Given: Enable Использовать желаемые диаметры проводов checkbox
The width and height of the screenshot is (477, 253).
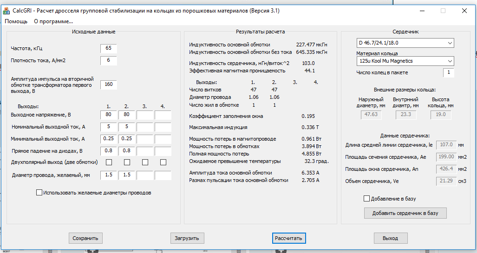Looking at the screenshot, I should tap(39, 193).
